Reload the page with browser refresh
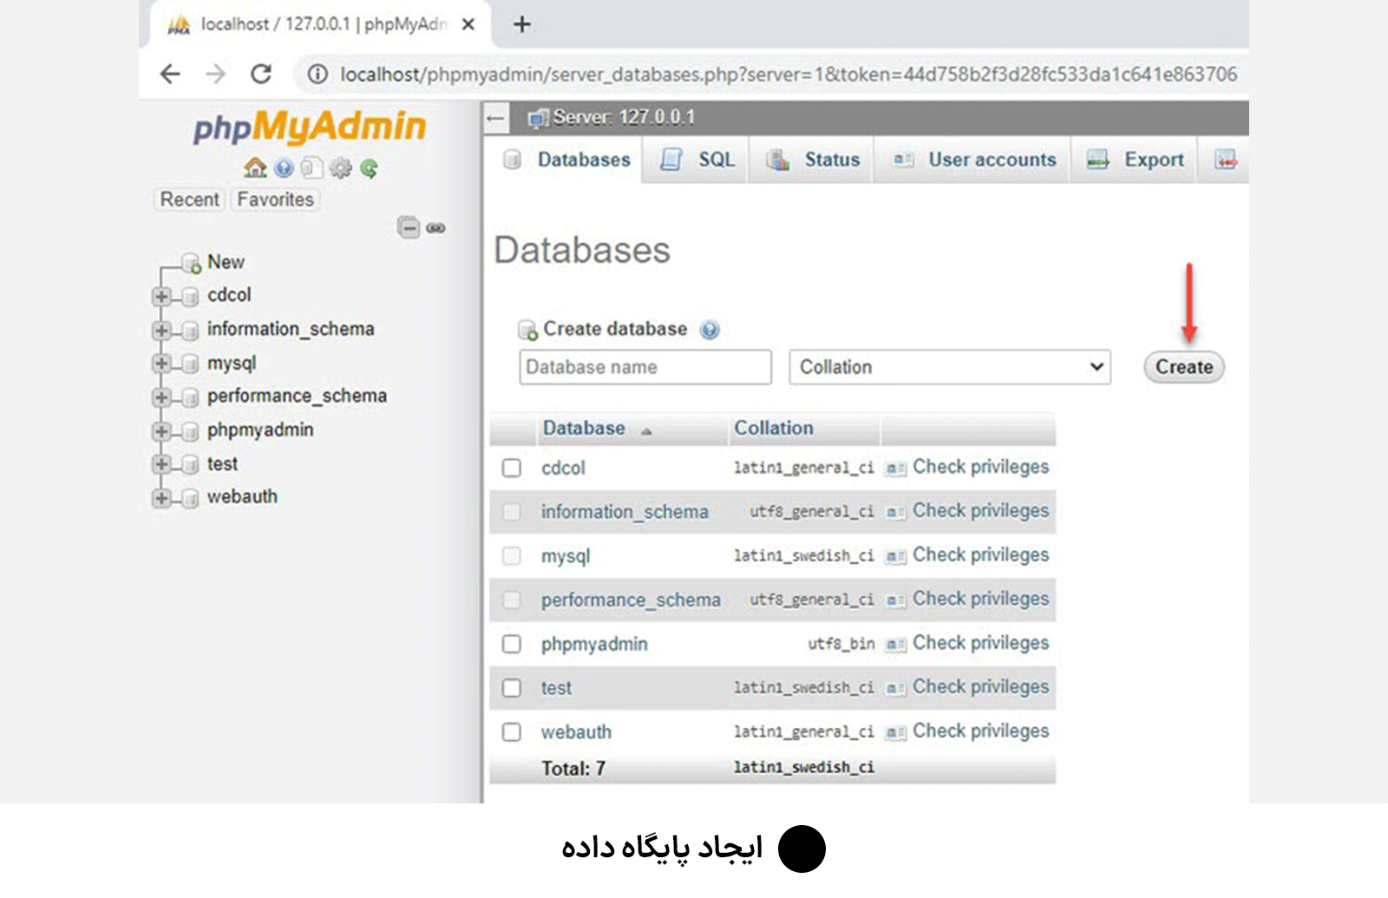Viewport: 1388px width, 898px height. (261, 75)
